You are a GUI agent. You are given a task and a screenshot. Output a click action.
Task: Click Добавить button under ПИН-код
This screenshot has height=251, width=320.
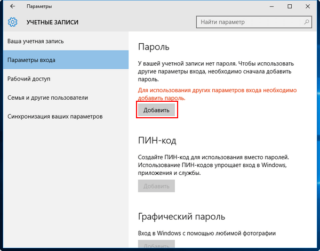156,186
